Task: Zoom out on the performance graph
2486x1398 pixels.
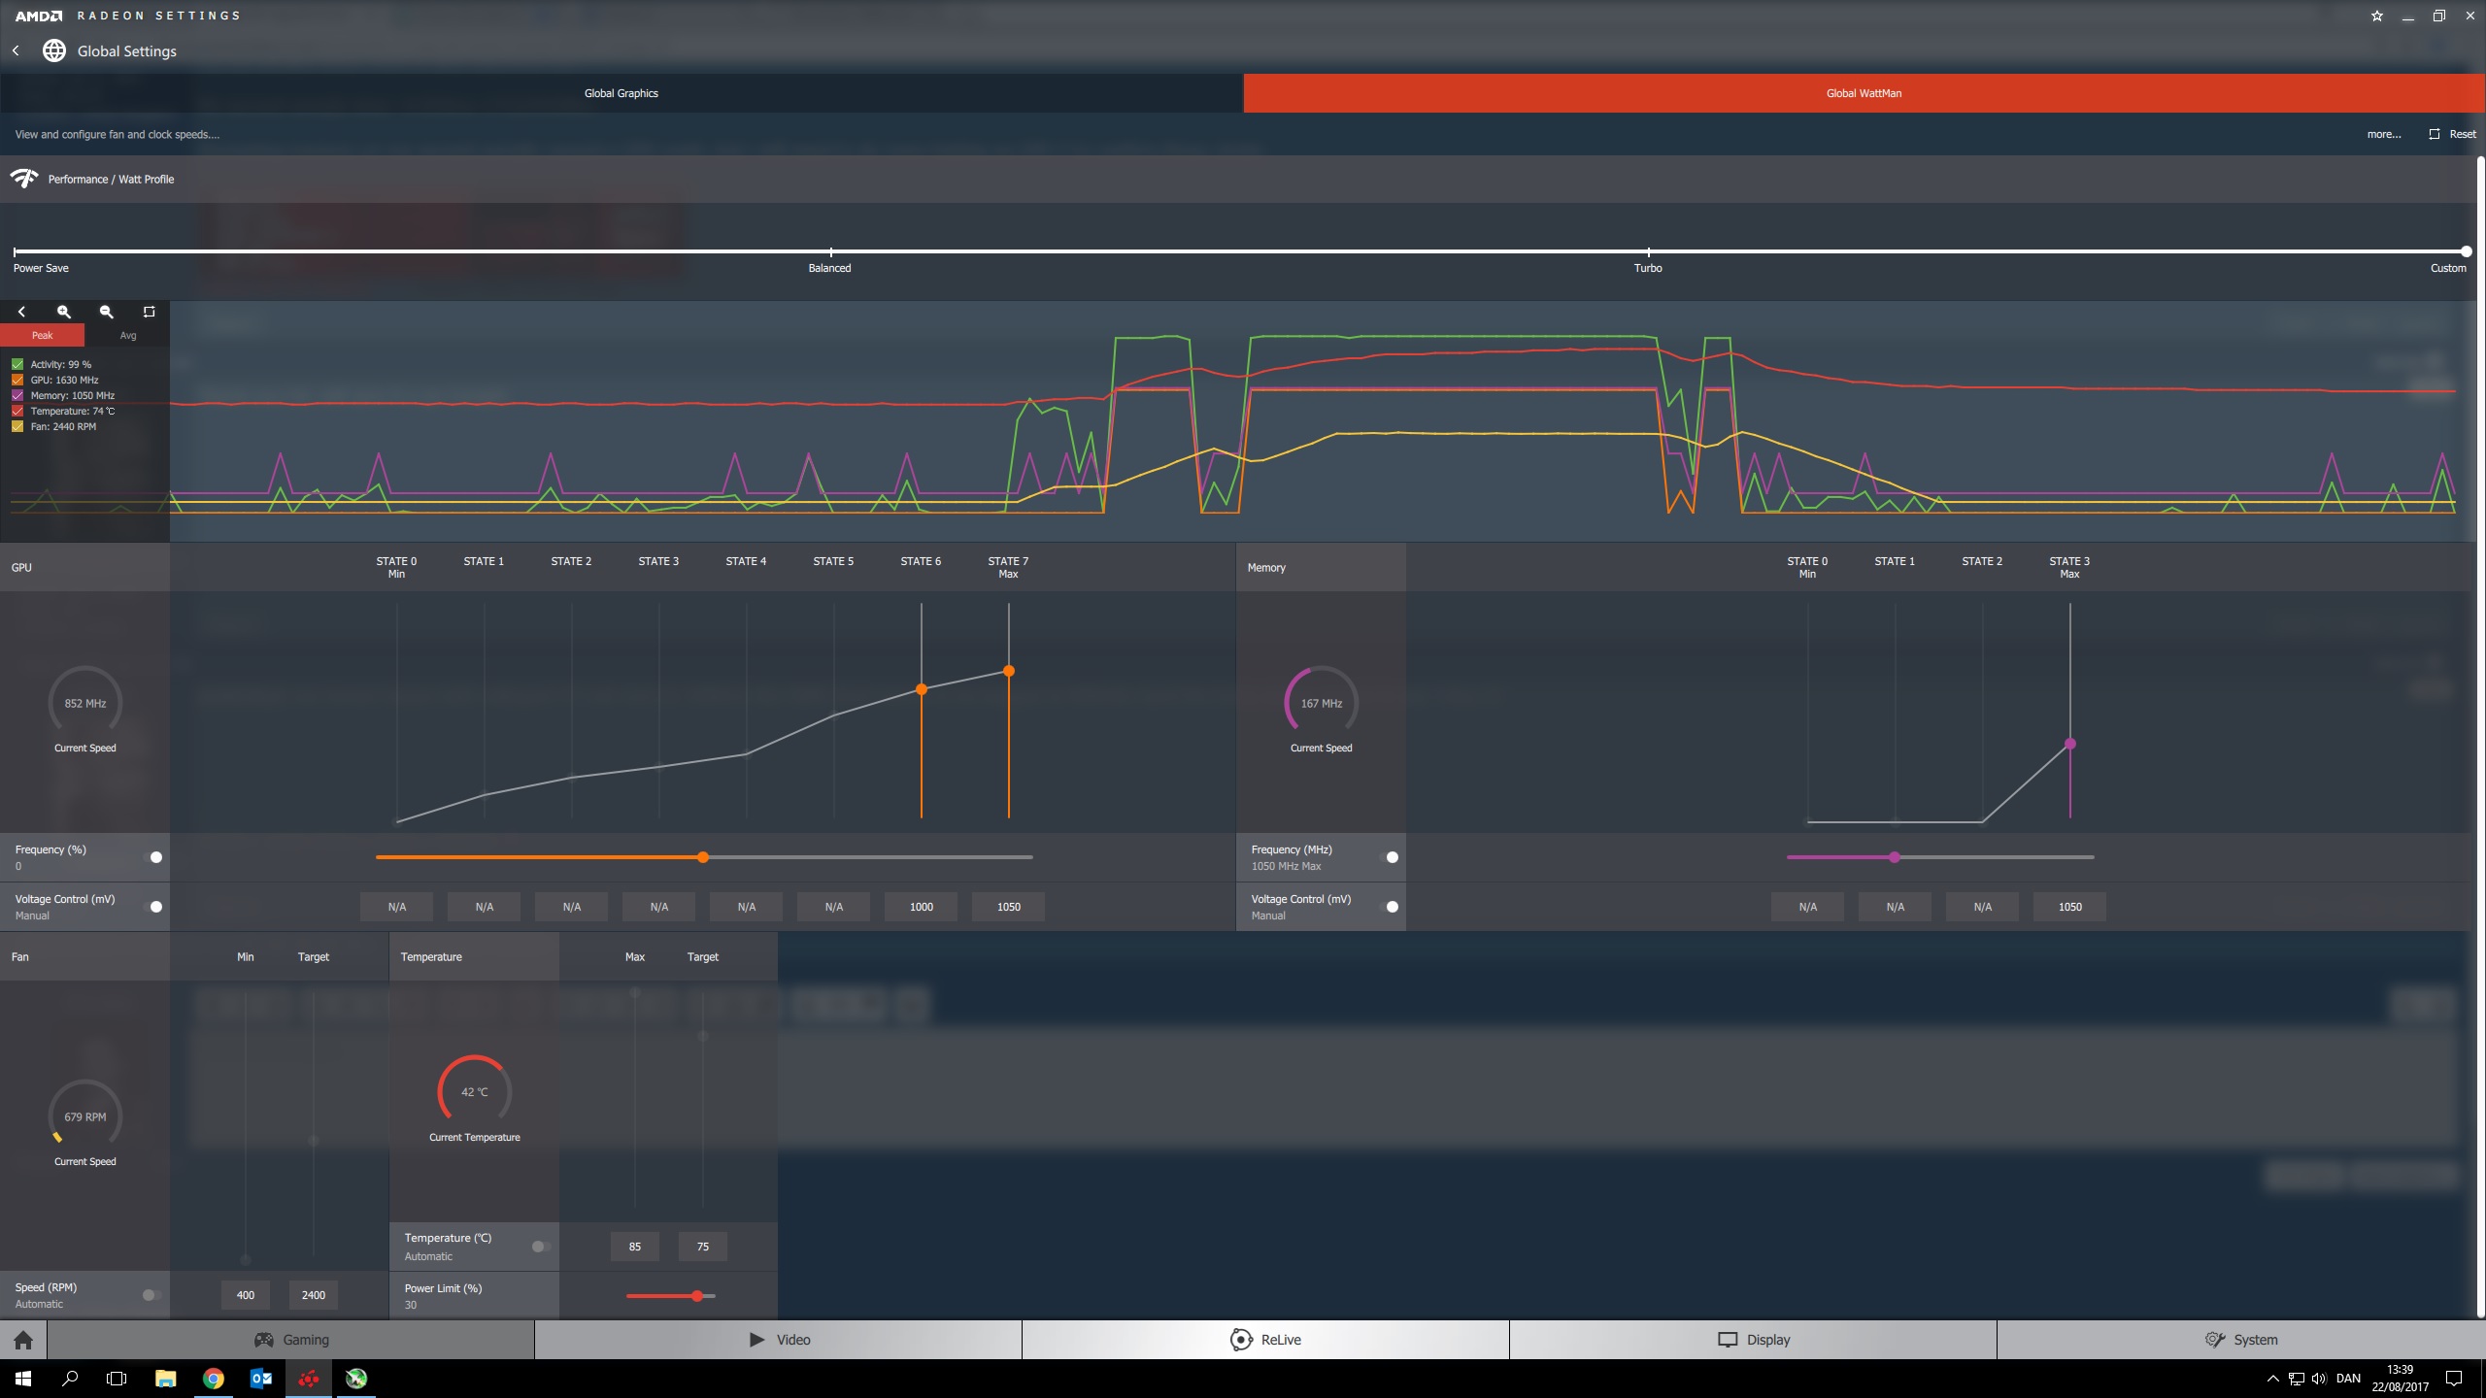Action: pos(107,312)
